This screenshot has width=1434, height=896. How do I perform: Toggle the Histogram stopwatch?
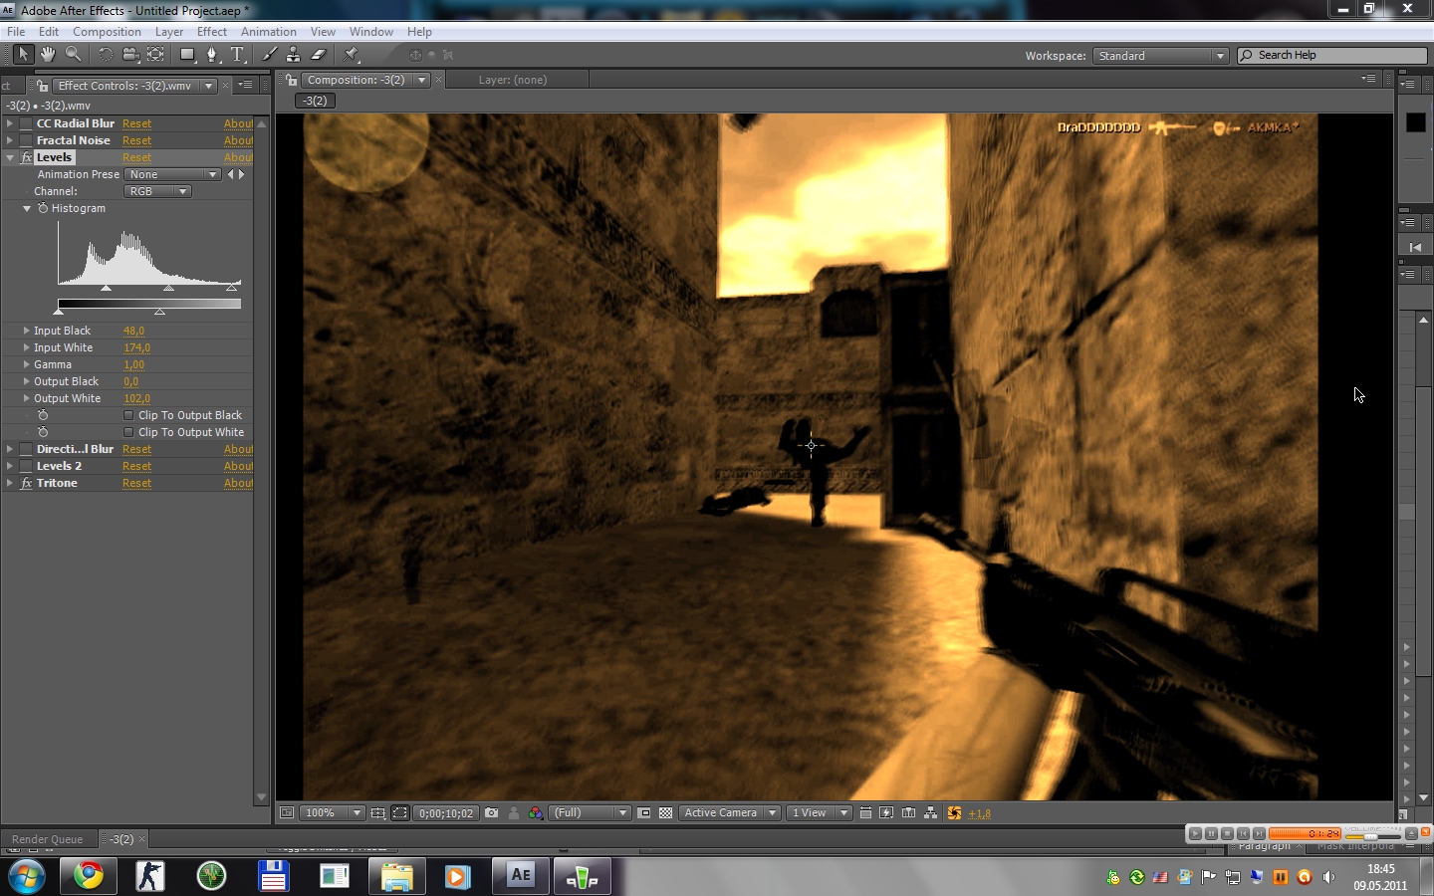(x=43, y=208)
